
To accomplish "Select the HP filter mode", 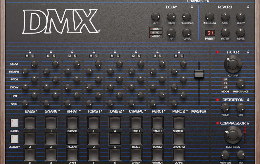I will tap(225, 87).
